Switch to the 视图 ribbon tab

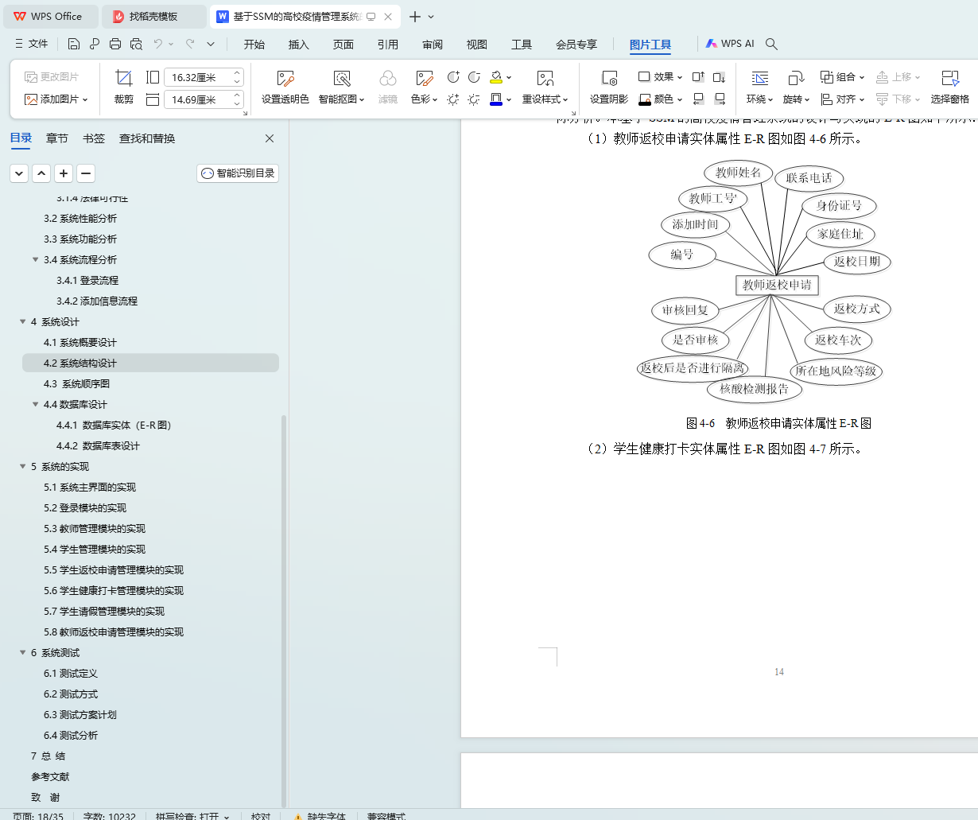(477, 45)
